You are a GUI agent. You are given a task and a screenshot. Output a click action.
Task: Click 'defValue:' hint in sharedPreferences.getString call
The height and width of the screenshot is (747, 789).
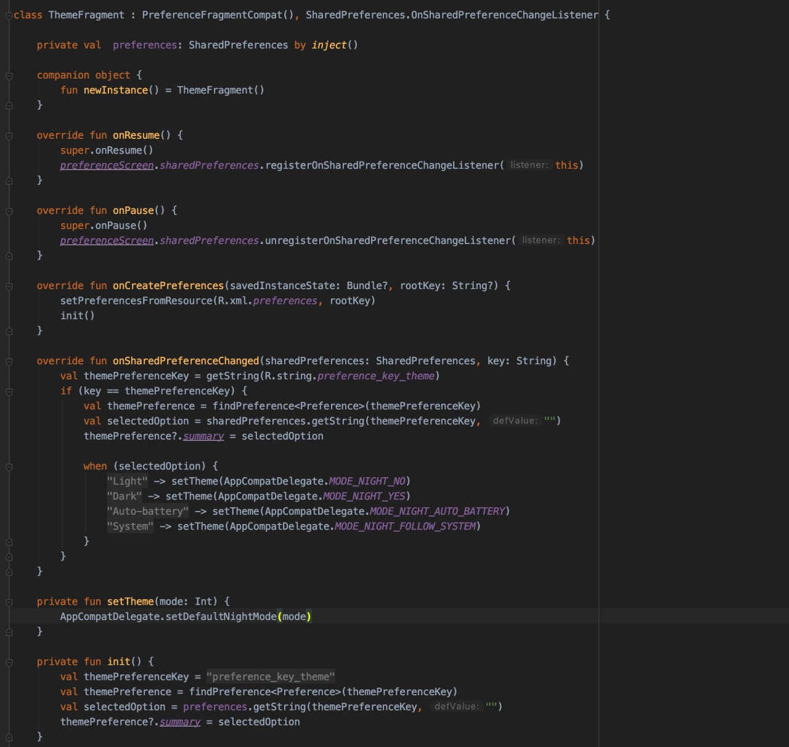[515, 420]
